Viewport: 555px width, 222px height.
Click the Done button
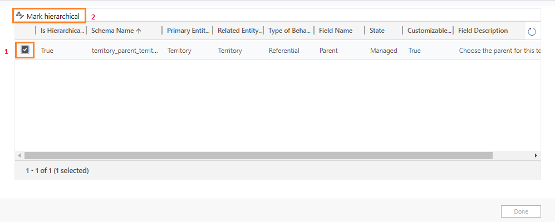pos(521,211)
